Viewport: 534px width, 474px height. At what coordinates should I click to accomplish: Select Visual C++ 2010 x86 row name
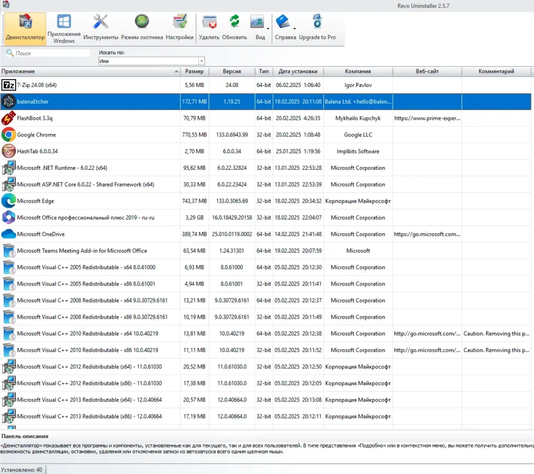(88, 350)
